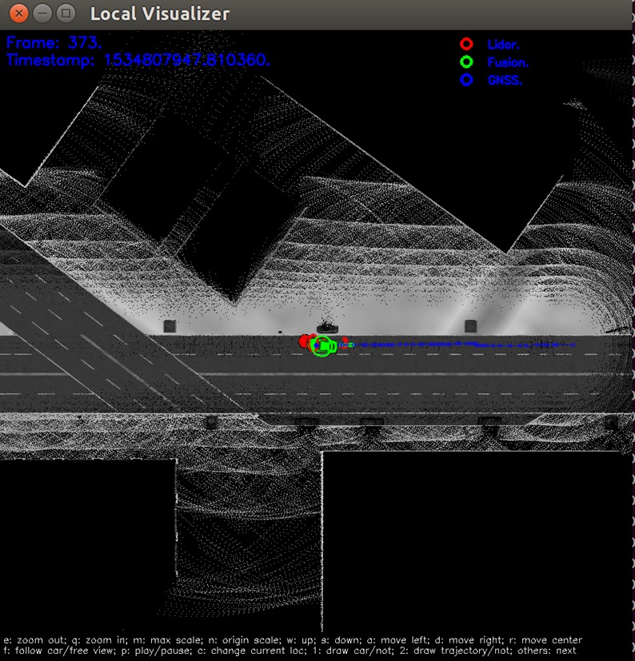
Task: Click the Frame: 373 label
Action: click(54, 42)
